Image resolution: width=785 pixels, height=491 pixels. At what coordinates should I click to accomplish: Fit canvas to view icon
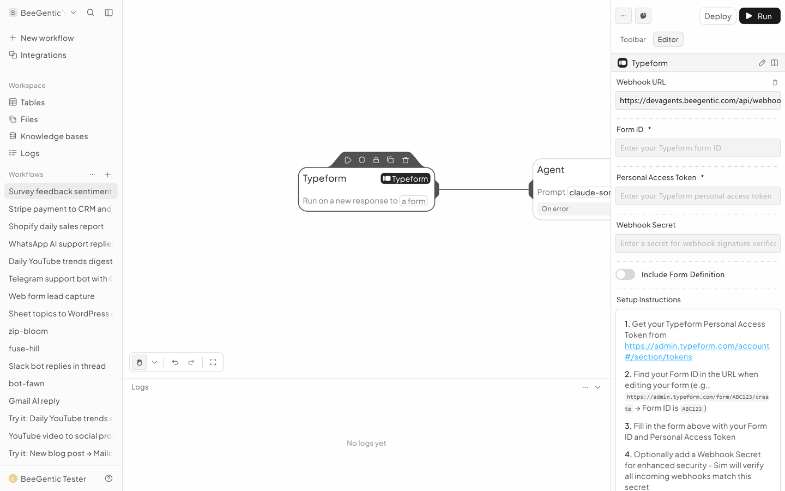(x=213, y=362)
